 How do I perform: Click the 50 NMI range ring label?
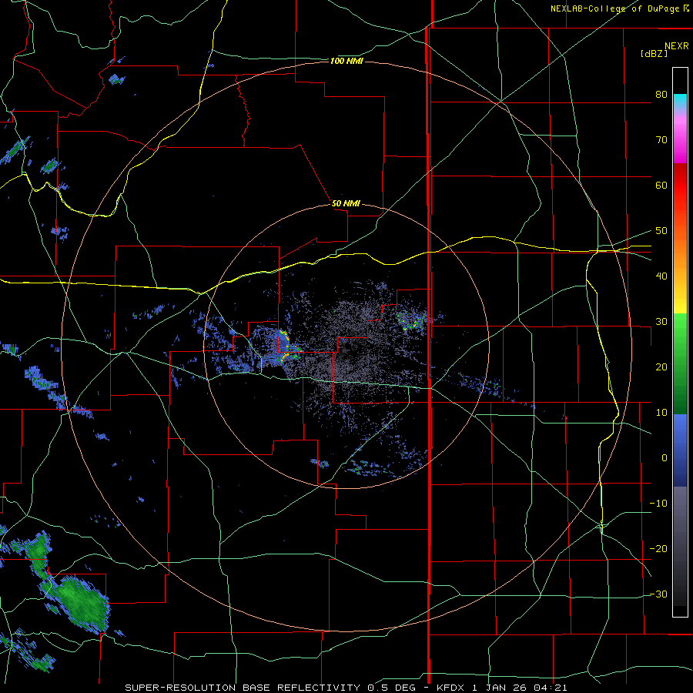(346, 204)
